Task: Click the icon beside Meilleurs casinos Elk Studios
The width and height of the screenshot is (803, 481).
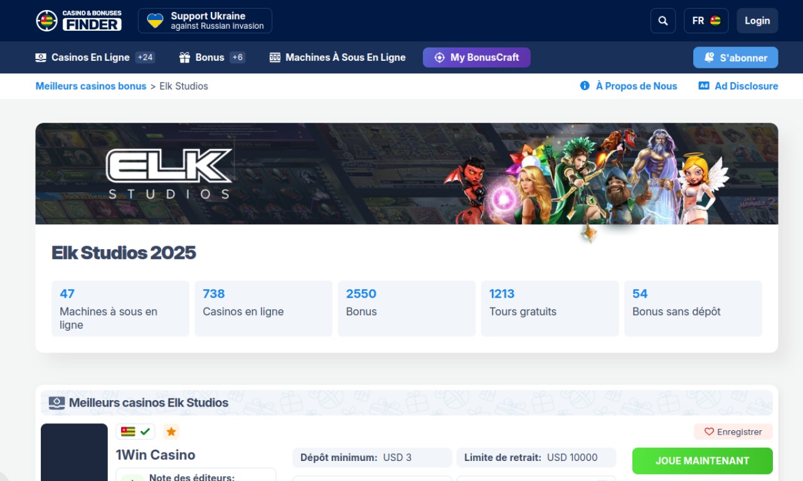Action: pos(56,403)
